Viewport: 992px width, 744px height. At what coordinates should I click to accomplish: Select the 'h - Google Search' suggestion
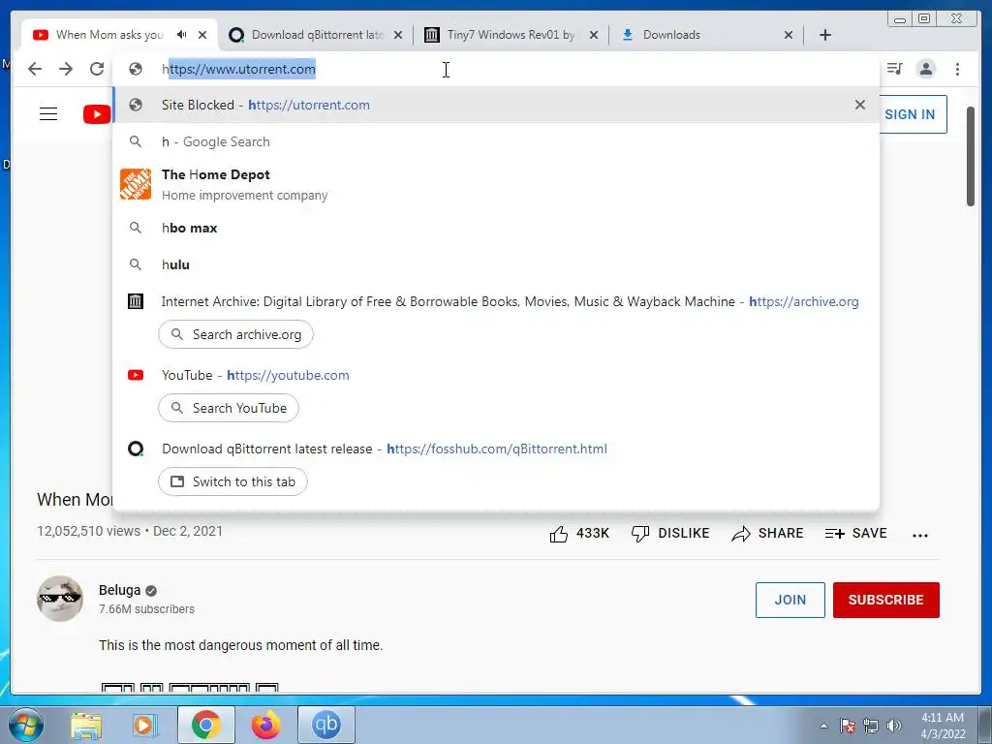click(x=496, y=141)
